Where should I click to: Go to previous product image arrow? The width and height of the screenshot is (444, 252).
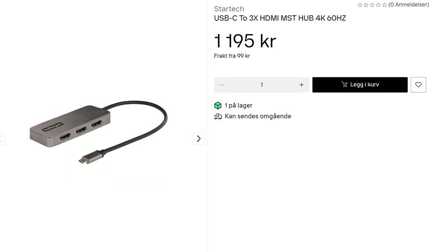[x=2, y=138]
